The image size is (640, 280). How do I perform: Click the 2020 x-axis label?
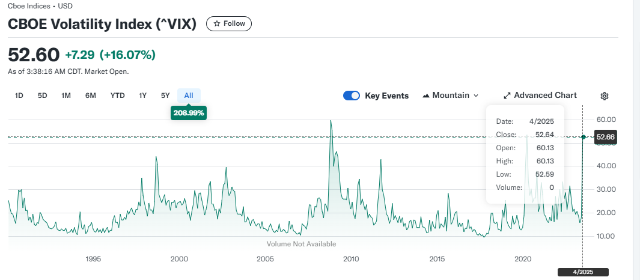[x=523, y=259]
